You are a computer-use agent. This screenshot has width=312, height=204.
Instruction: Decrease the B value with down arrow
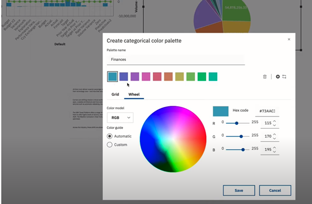pyautogui.click(x=275, y=152)
